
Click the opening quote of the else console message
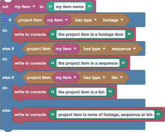[53, 114]
